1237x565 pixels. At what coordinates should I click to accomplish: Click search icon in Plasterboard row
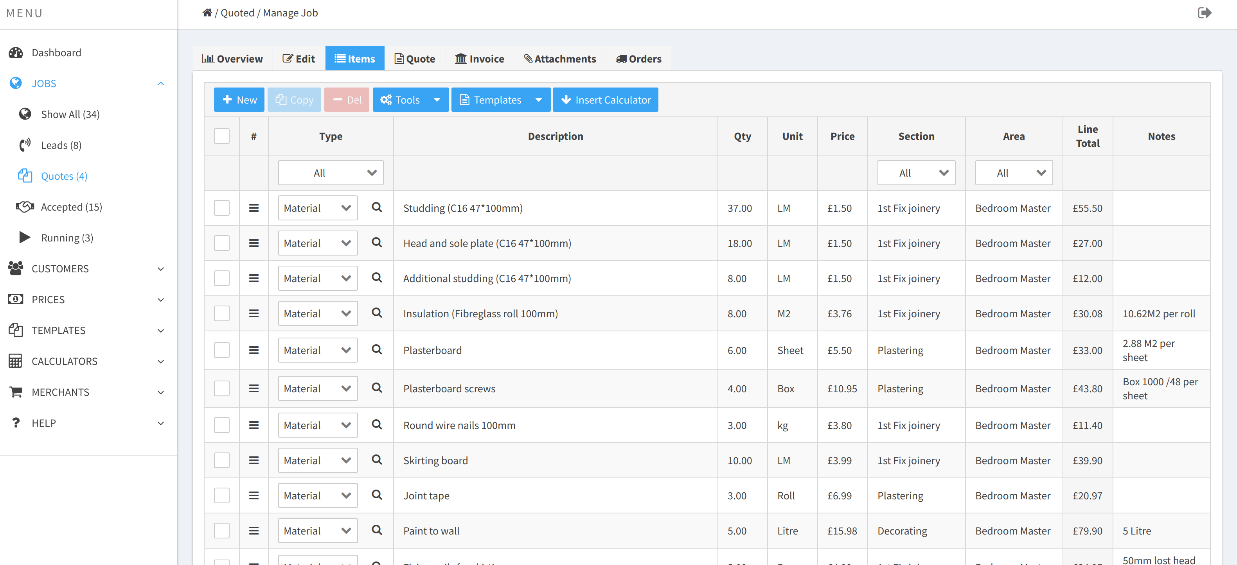pos(377,350)
